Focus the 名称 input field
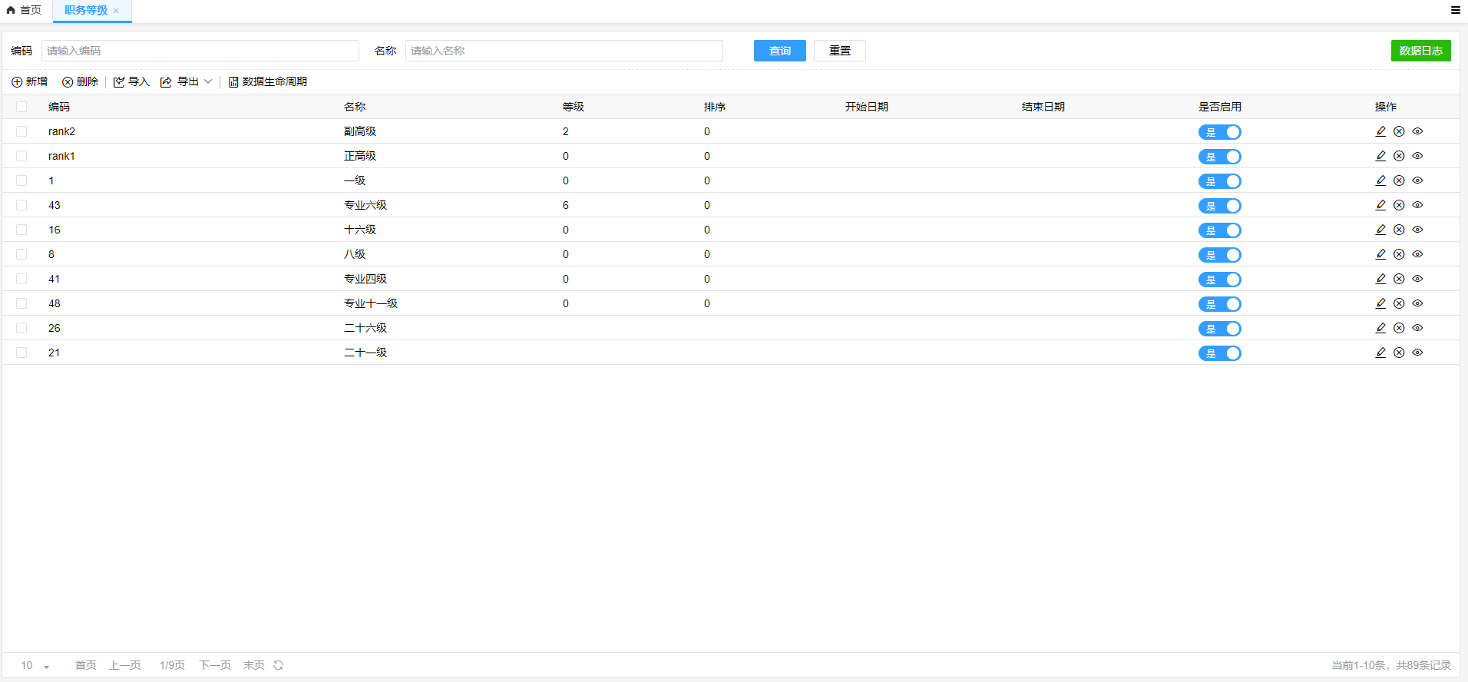 [564, 51]
